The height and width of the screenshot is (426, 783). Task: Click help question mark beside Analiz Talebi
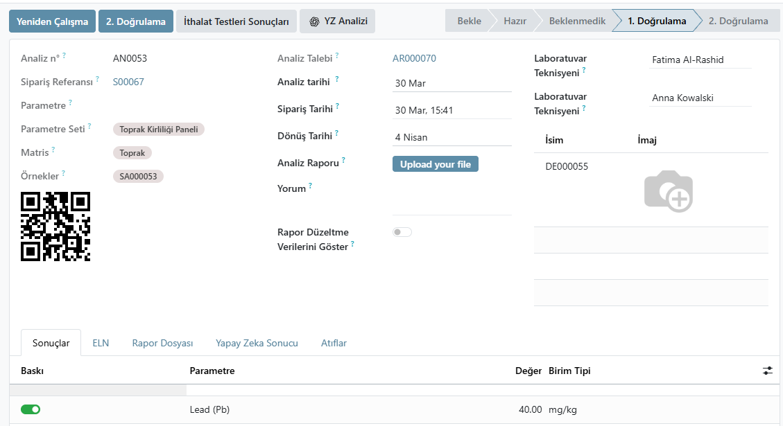(337, 55)
